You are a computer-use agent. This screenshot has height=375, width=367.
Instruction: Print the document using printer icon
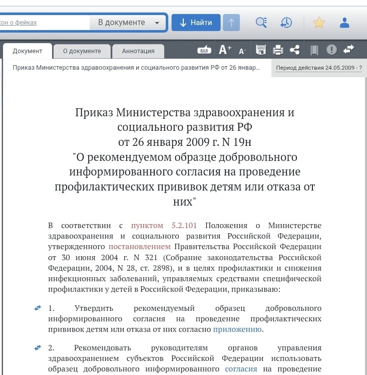(x=278, y=50)
